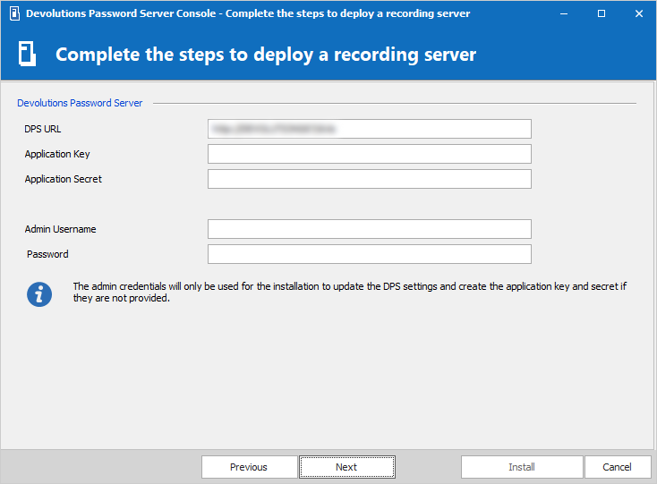The height and width of the screenshot is (484, 657).
Task: Click the Install button
Action: [x=521, y=467]
